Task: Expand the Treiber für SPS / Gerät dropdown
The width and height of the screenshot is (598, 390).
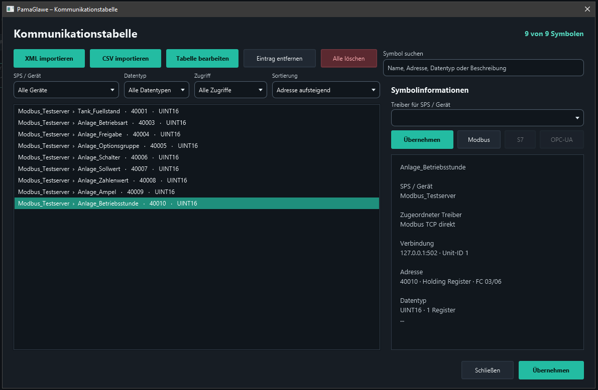Action: click(488, 118)
